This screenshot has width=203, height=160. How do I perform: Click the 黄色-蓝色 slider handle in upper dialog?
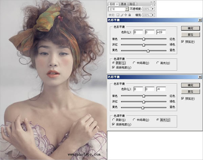coord(148,51)
